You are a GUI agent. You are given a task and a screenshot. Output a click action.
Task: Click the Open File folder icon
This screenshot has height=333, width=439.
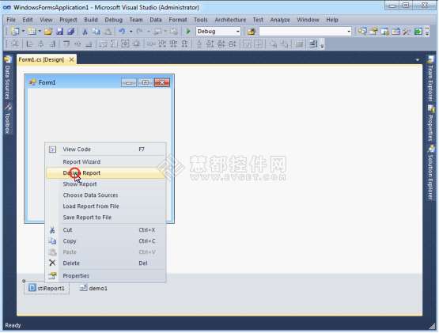click(48, 32)
